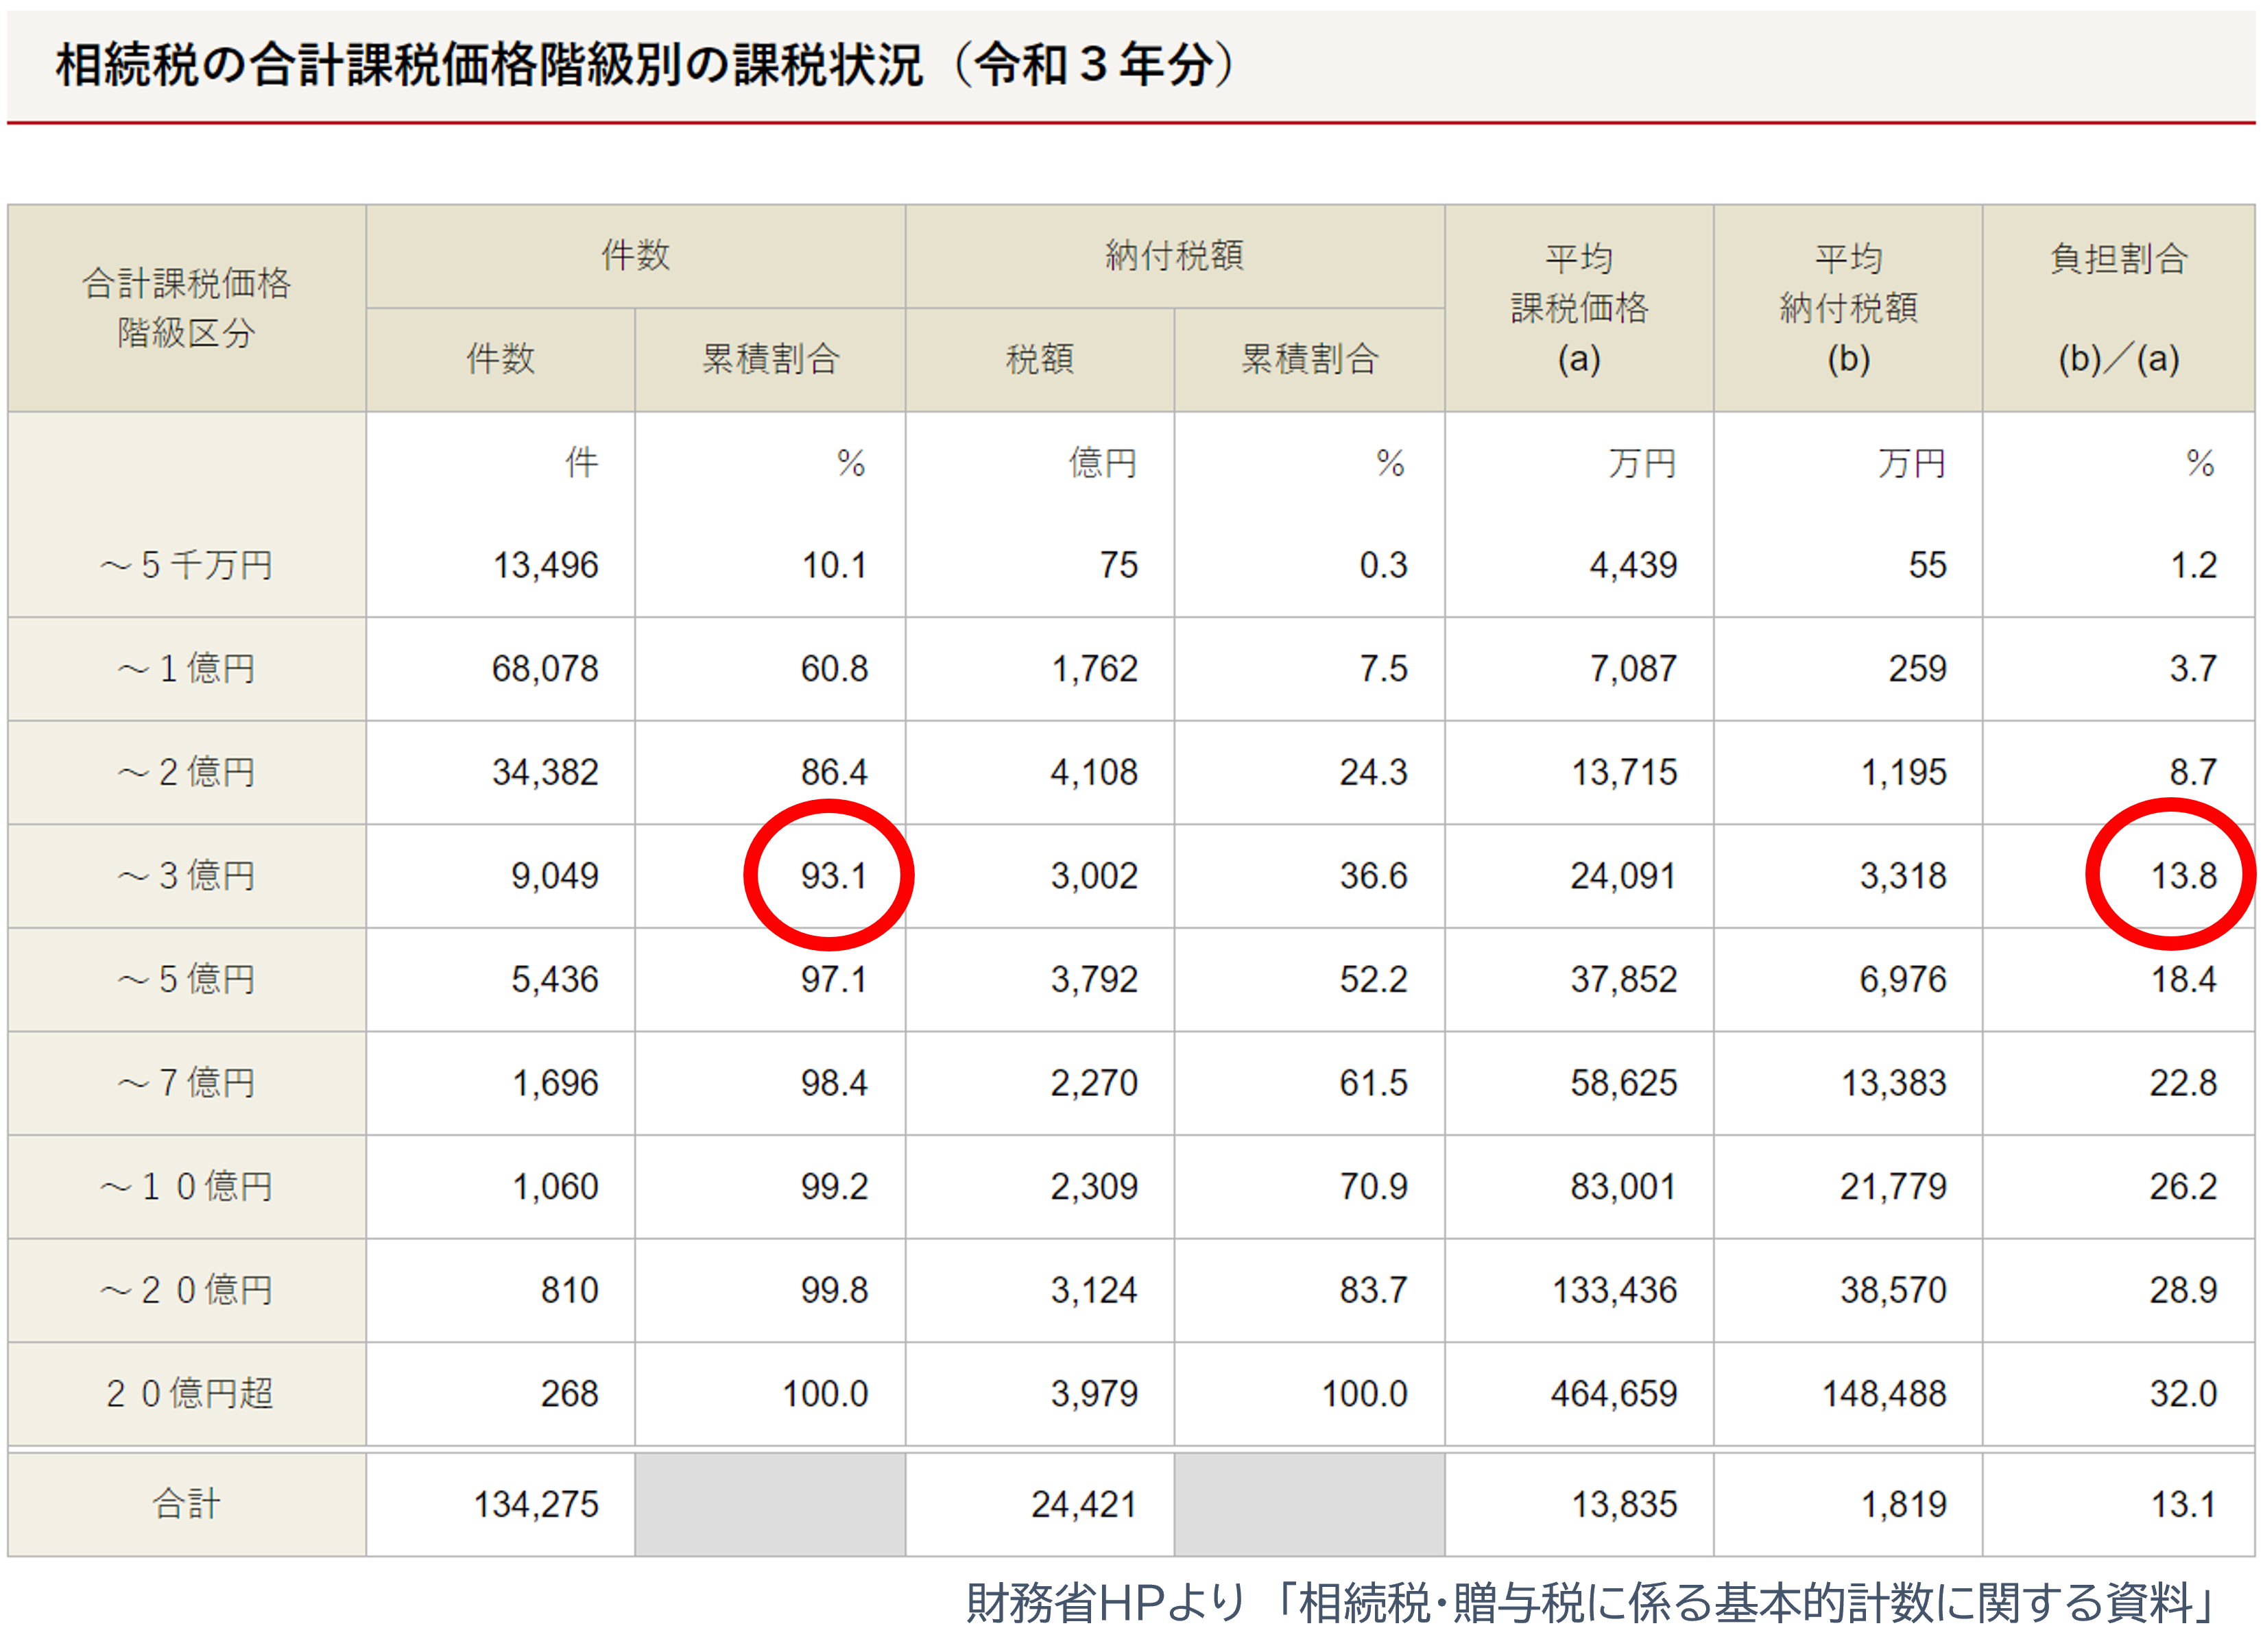Click the circled burden ratio 13.8

[x=2184, y=876]
